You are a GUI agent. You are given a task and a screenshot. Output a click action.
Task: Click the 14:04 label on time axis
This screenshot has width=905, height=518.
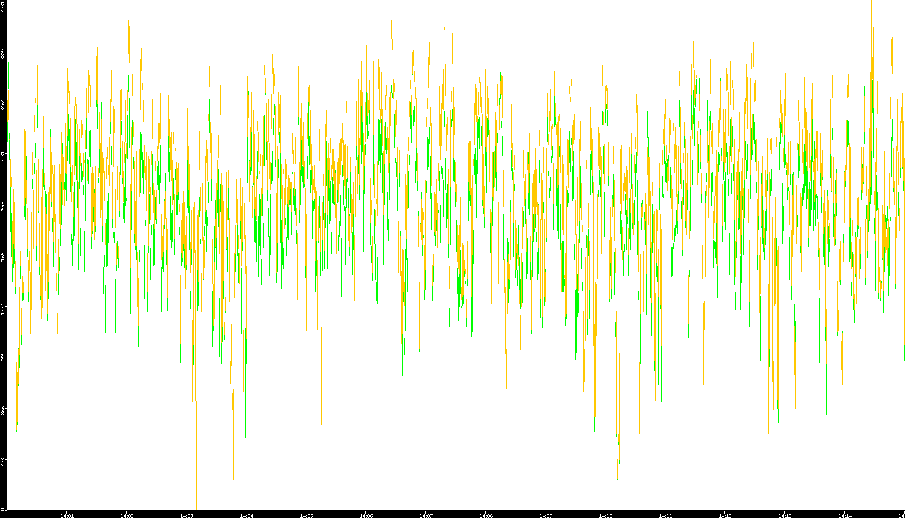click(x=246, y=516)
